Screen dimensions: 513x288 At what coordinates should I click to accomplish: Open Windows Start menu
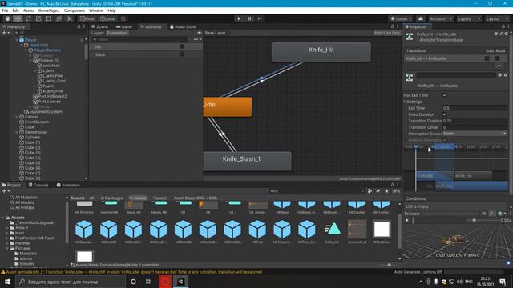7,282
